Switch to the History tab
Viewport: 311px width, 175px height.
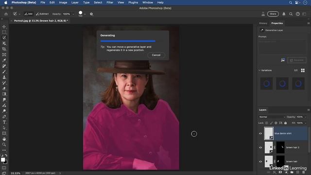[x=263, y=23]
